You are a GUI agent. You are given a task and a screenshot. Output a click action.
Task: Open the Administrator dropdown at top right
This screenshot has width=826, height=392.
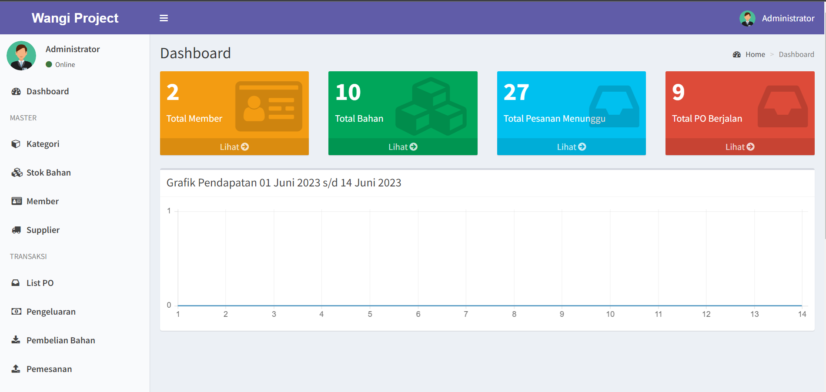(788, 18)
